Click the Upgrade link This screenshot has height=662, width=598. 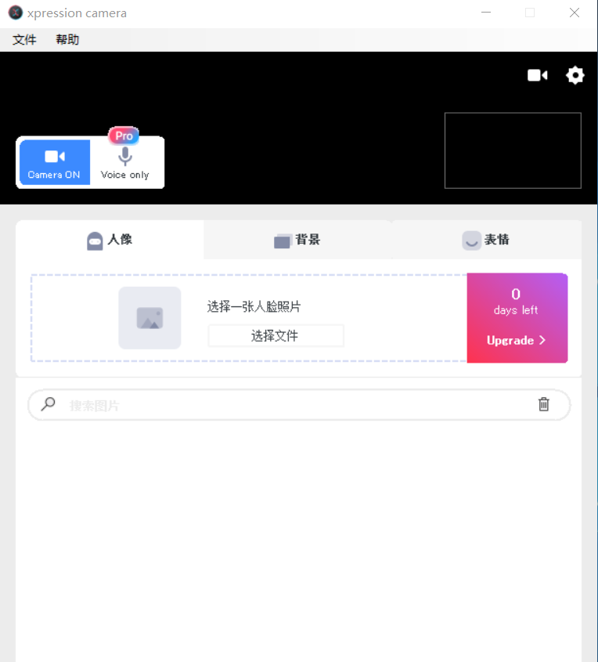coord(516,340)
